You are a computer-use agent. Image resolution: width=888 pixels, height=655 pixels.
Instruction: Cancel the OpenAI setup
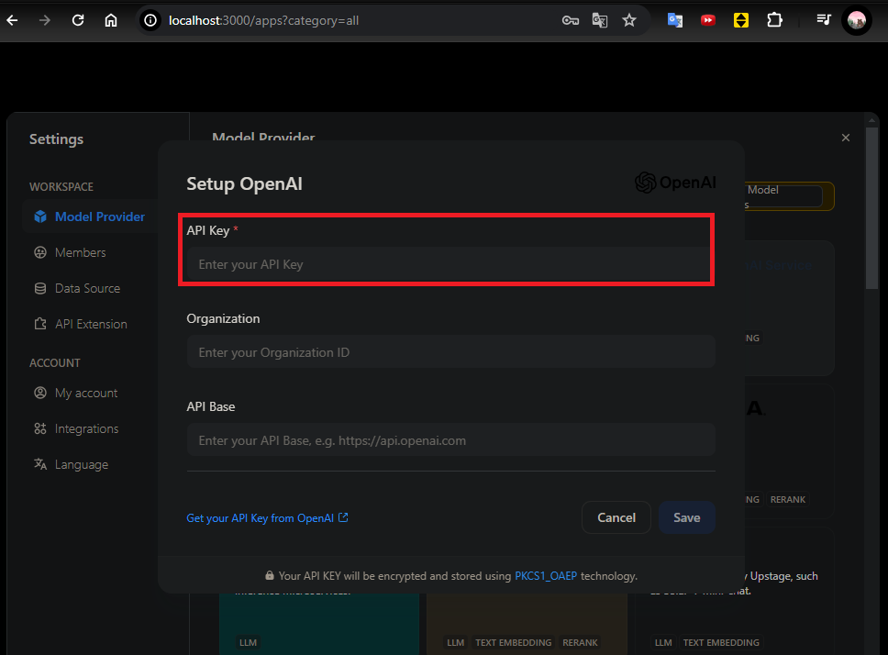pyautogui.click(x=616, y=517)
